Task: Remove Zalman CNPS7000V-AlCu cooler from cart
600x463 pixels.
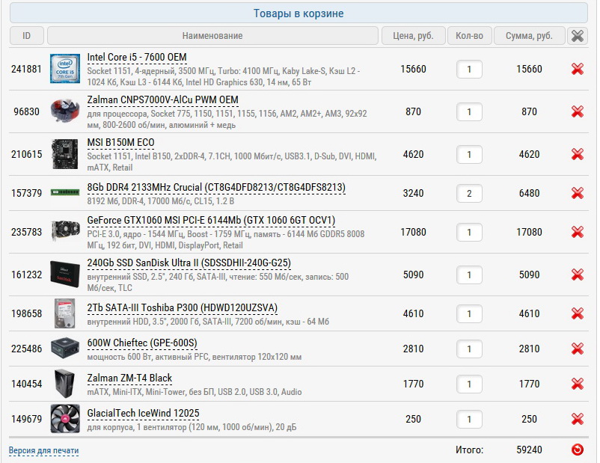Action: (577, 111)
